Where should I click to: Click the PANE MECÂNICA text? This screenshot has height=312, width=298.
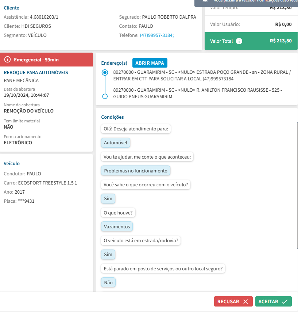tap(21, 81)
